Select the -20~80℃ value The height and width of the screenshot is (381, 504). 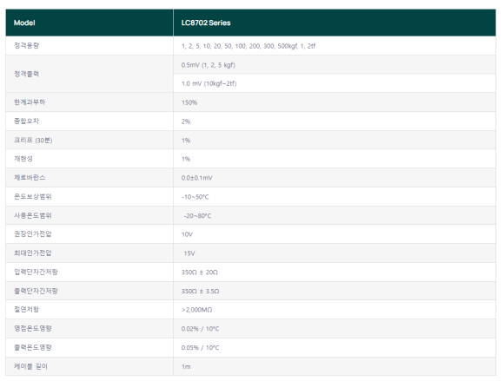tap(197, 216)
